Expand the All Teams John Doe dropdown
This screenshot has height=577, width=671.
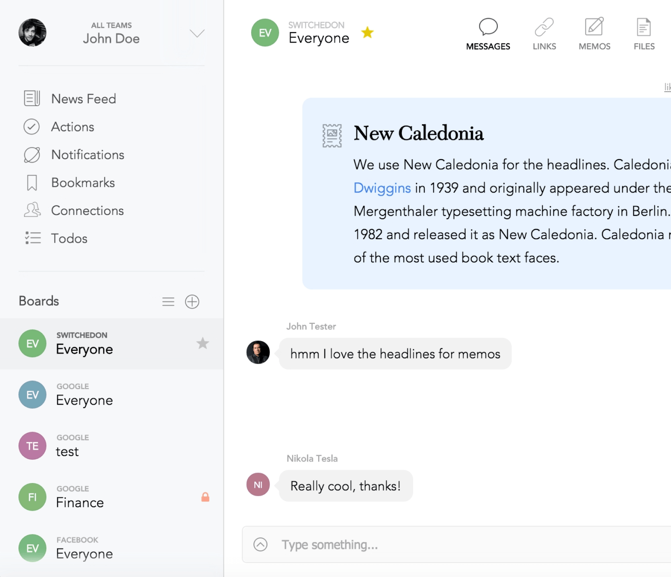197,33
